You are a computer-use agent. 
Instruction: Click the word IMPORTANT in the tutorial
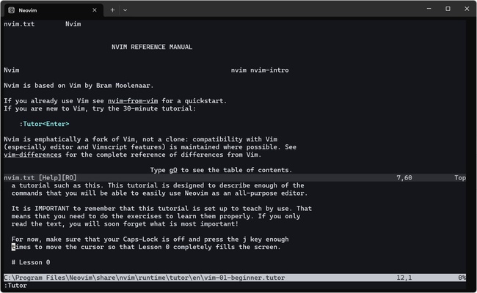[x=52, y=209]
